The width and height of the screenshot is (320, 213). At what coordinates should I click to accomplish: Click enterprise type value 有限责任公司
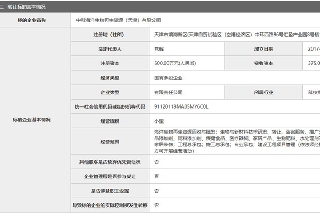[169, 92]
